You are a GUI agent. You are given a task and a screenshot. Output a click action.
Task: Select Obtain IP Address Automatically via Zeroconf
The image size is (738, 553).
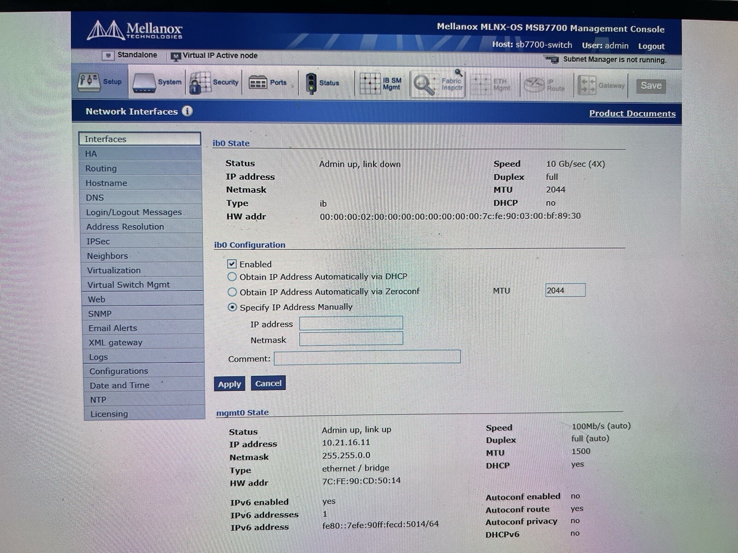(232, 292)
